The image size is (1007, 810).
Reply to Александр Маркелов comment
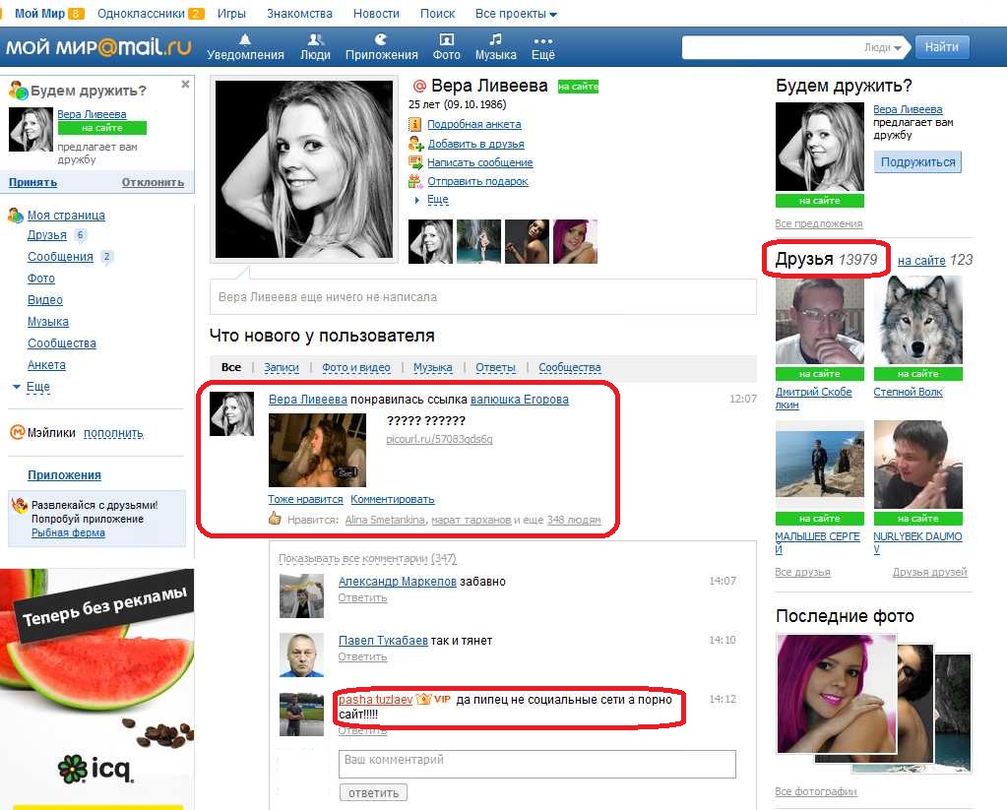click(x=363, y=597)
